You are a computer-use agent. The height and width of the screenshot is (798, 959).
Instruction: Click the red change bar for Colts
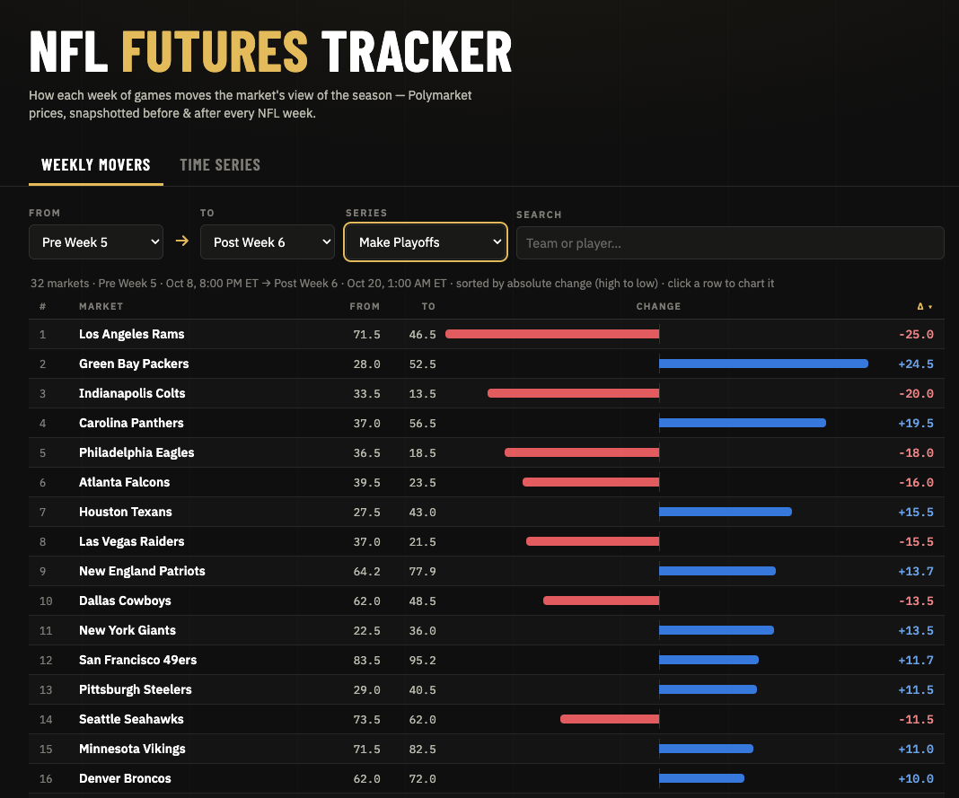coord(573,393)
